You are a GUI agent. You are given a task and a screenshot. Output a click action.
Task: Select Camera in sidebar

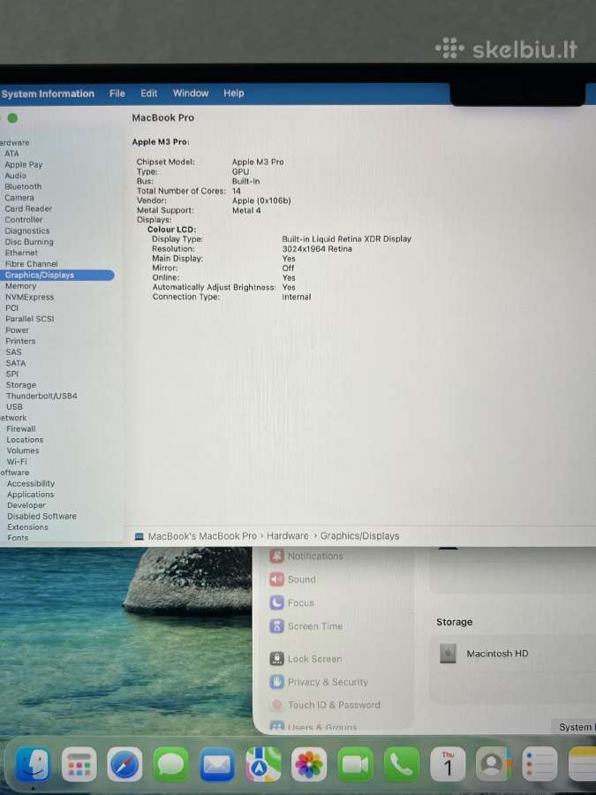[19, 198]
